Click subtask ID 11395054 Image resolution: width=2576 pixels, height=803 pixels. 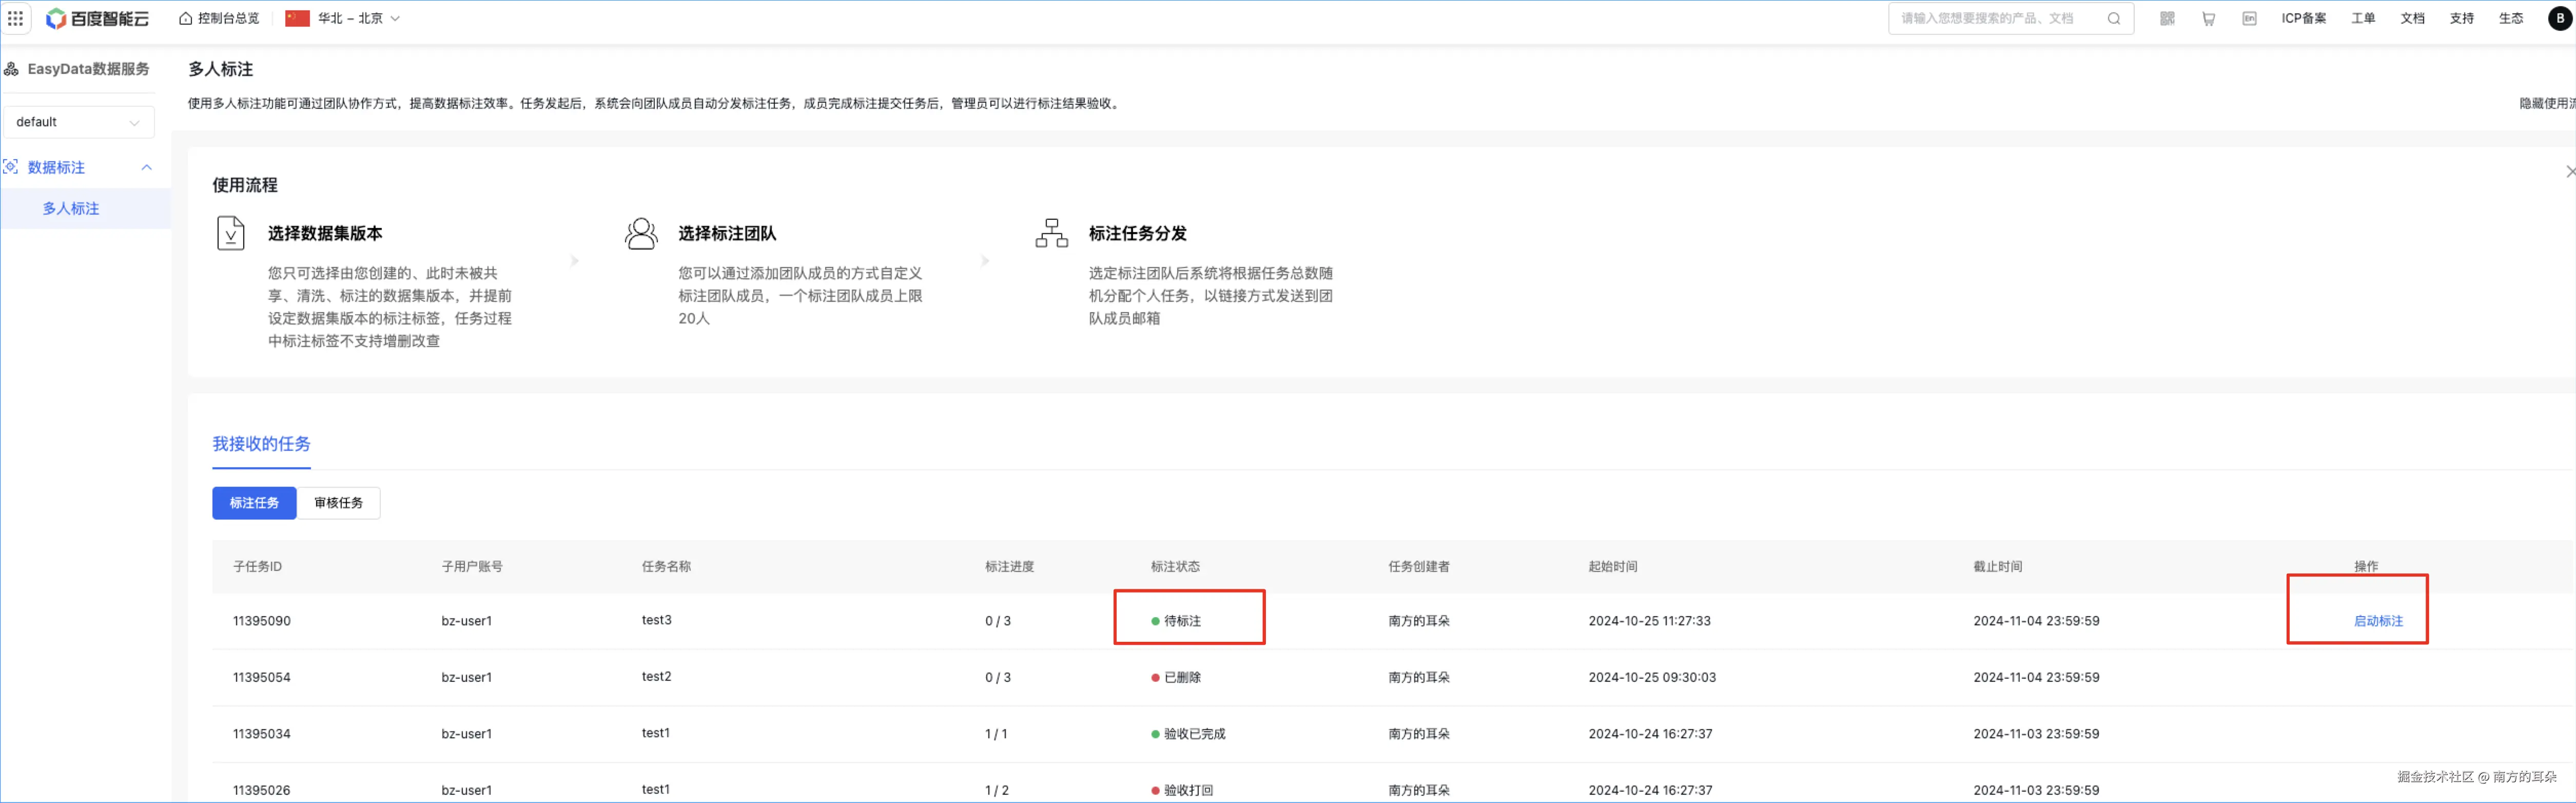pyautogui.click(x=262, y=678)
